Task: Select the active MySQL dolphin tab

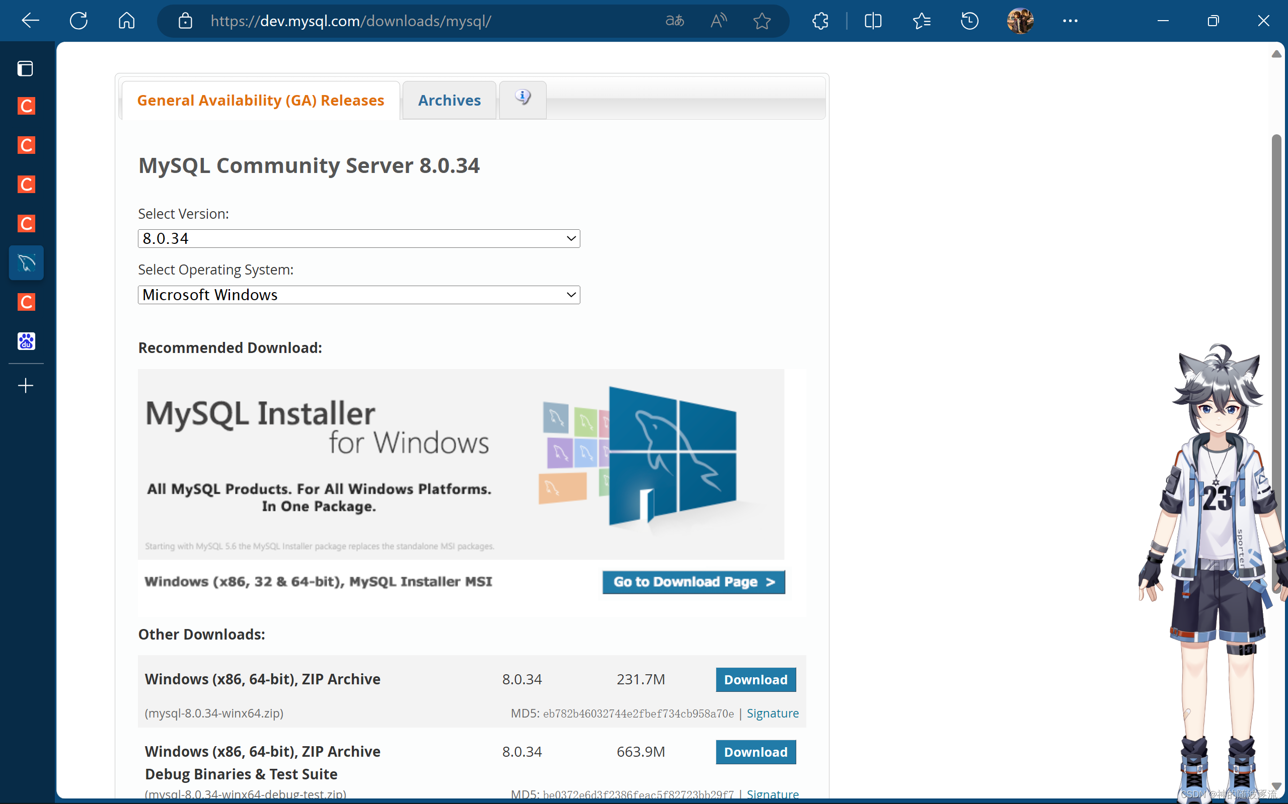Action: 26,262
